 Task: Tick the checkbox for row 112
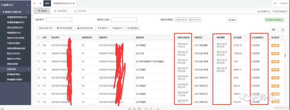(38, 94)
